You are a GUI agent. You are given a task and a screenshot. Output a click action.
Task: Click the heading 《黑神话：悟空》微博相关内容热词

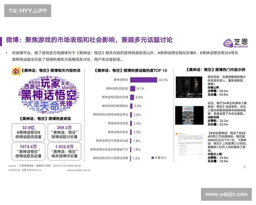(51, 70)
